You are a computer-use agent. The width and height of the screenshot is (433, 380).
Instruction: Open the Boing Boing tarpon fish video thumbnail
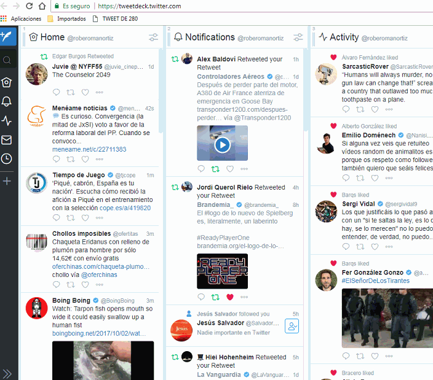pyautogui.click(x=103, y=360)
